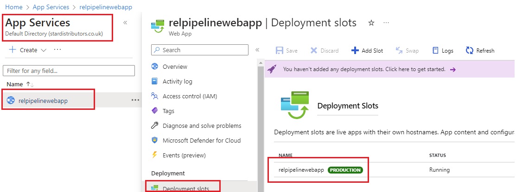Toggle Name column sort arrows
The width and height of the screenshot is (516, 192).
(x=30, y=84)
